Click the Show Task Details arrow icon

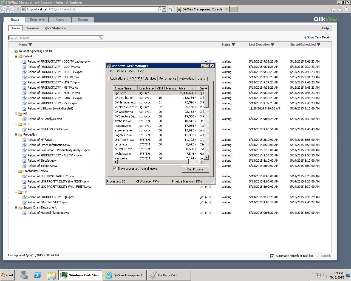click(x=305, y=38)
